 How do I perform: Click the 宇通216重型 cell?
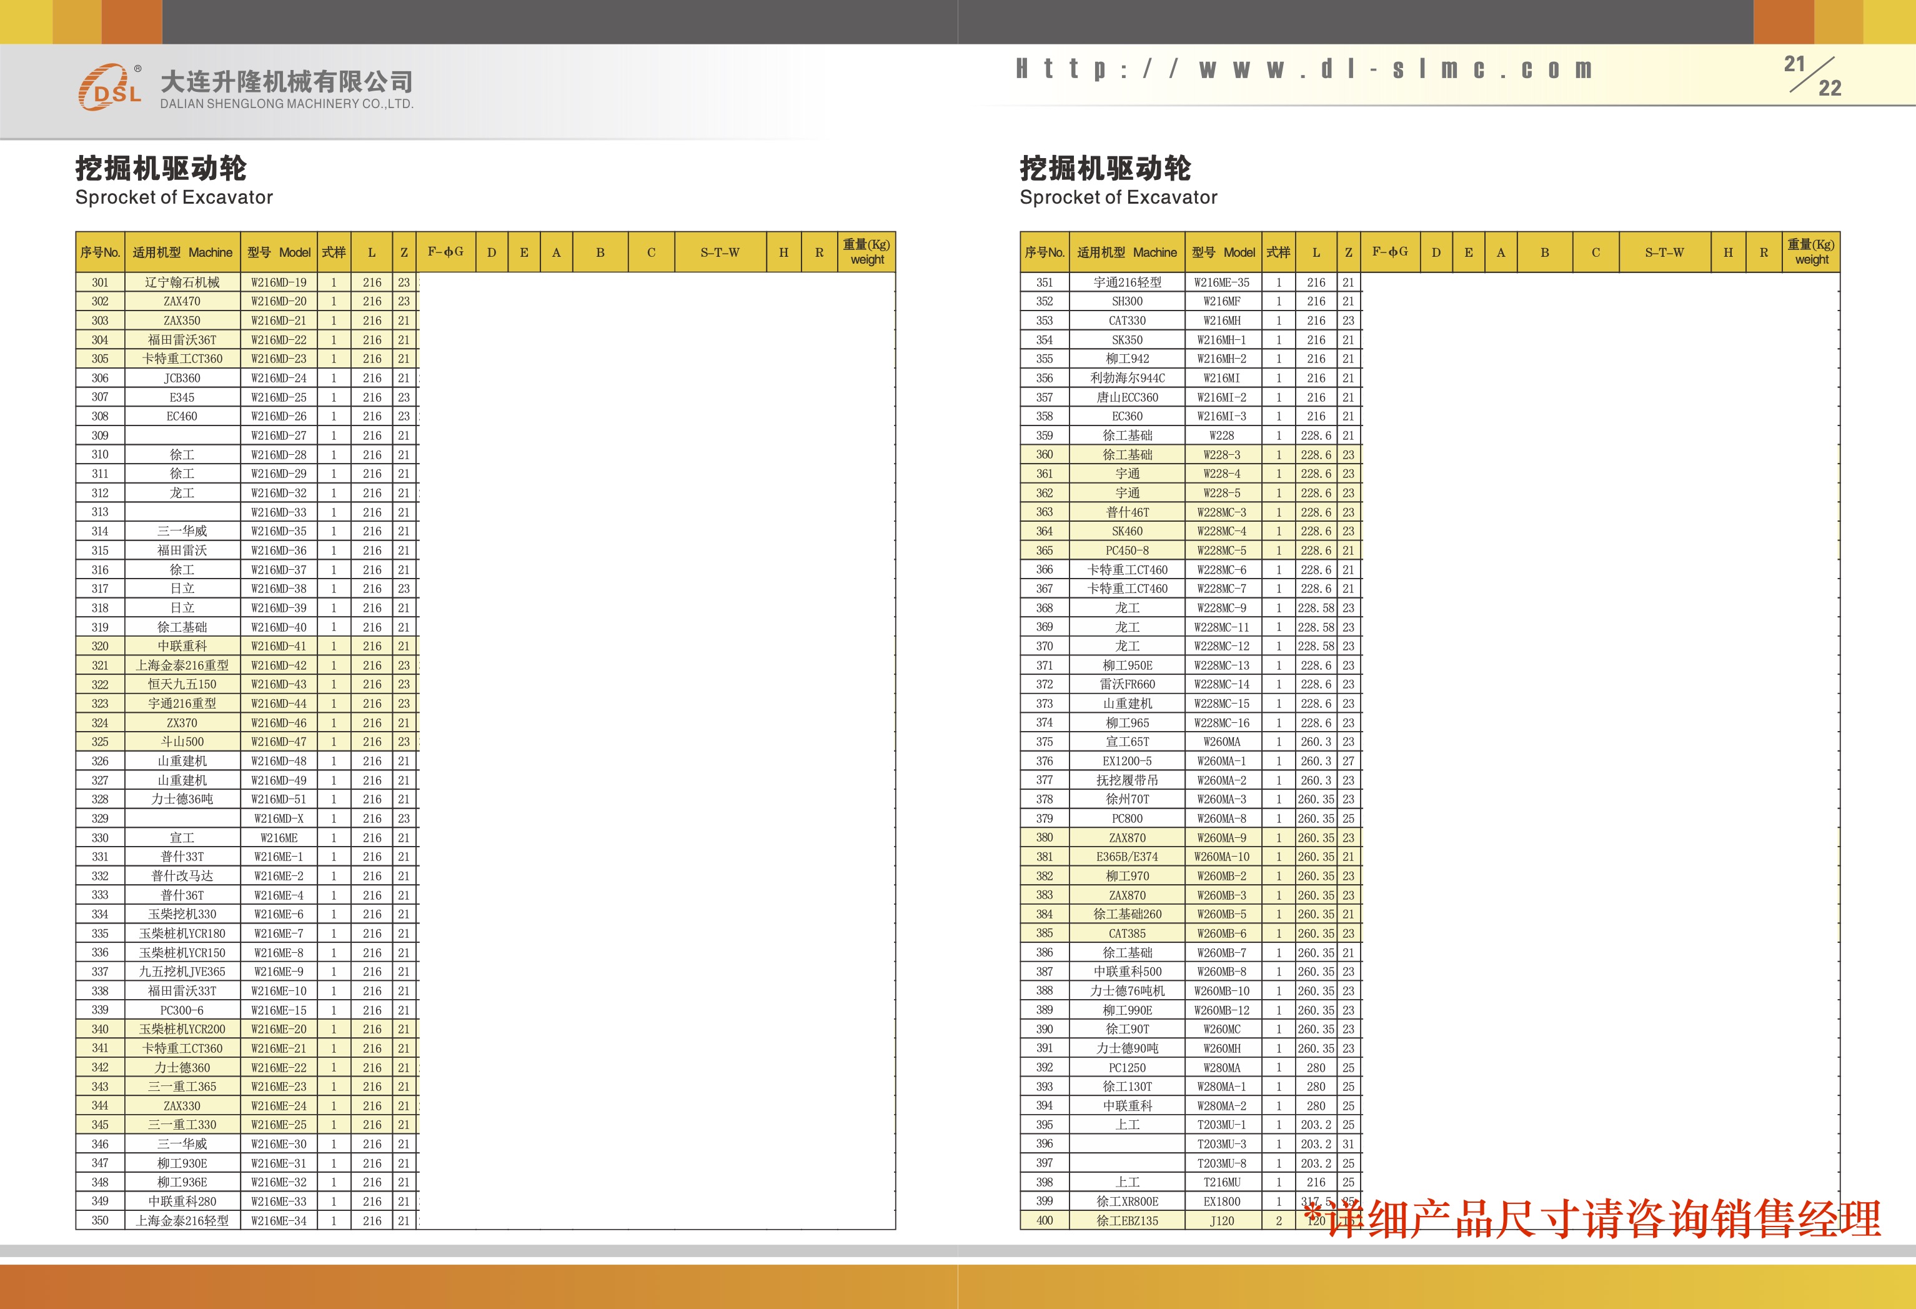[182, 704]
